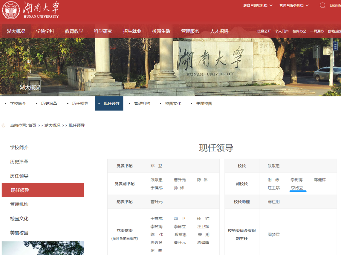Select the 校园文化 sub-navigation tab

click(x=173, y=104)
